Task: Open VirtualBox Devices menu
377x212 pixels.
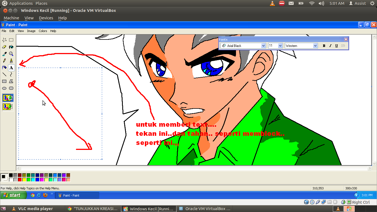Action: (46, 18)
